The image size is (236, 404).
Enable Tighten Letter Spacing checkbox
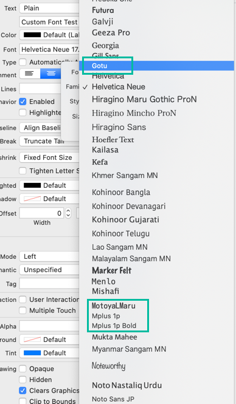click(x=23, y=171)
